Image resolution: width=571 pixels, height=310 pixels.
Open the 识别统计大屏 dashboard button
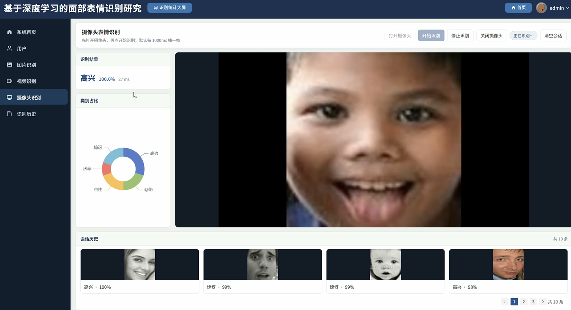point(170,8)
